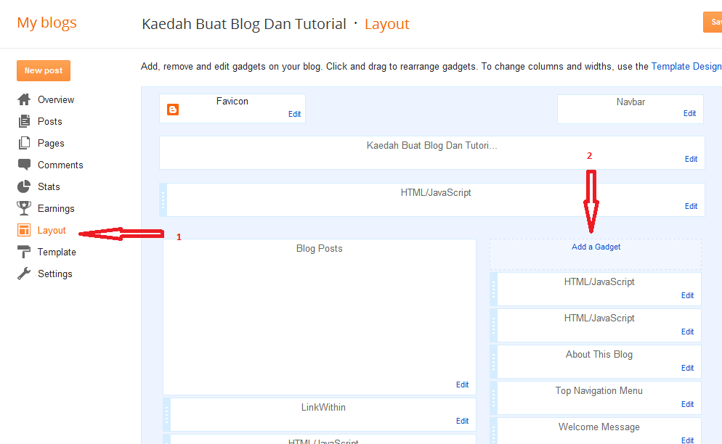Click the Navbar gadget title

tap(630, 102)
